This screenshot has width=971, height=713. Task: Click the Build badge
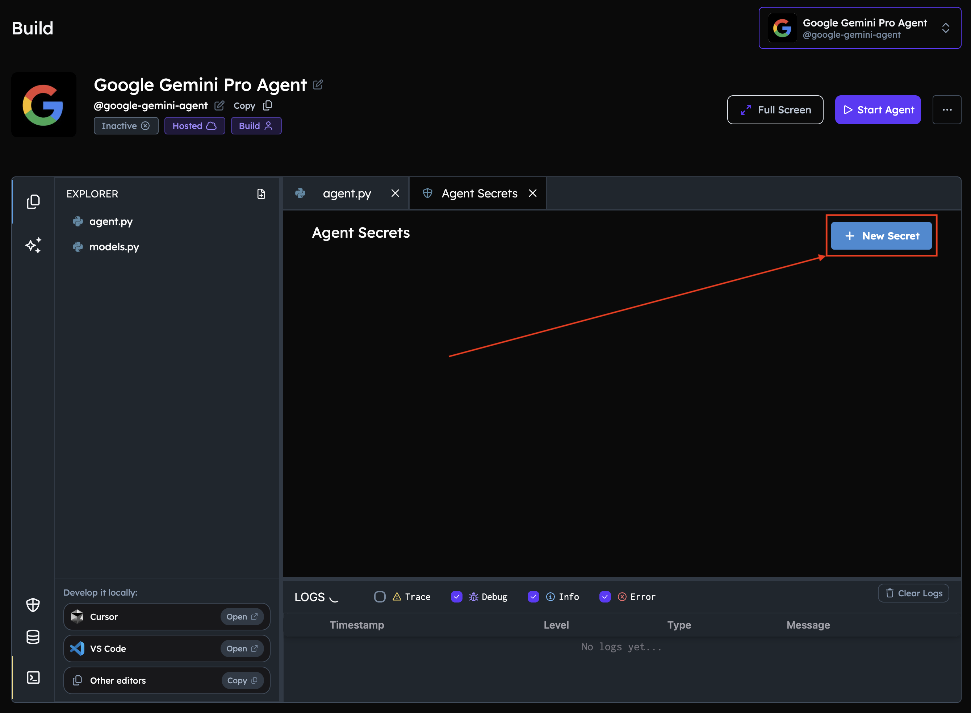pos(256,126)
